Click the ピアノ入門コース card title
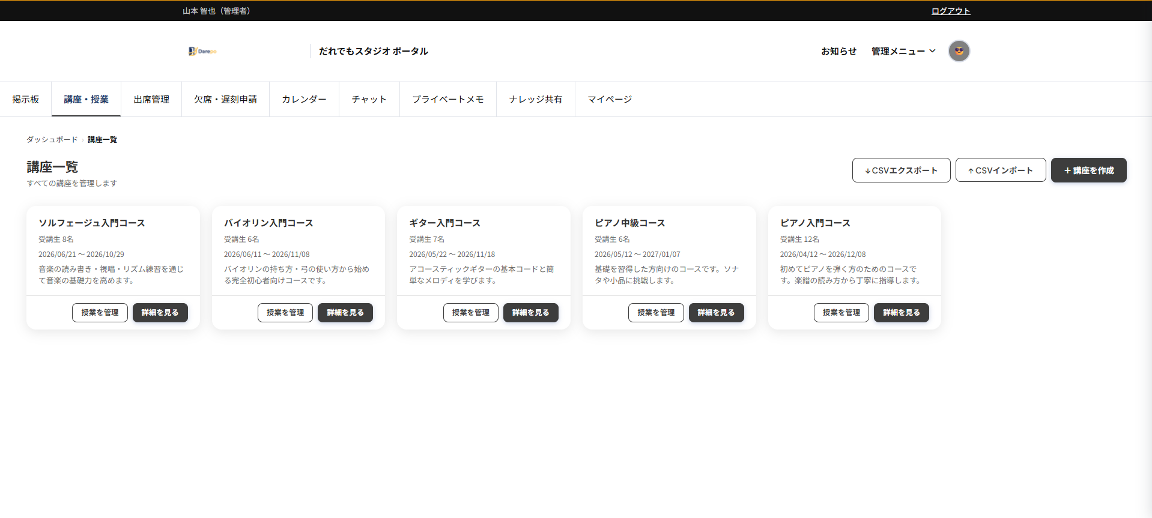The width and height of the screenshot is (1152, 518). [x=815, y=223]
